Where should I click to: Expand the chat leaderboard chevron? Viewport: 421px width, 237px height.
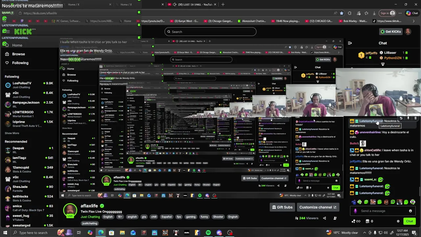coord(383,64)
